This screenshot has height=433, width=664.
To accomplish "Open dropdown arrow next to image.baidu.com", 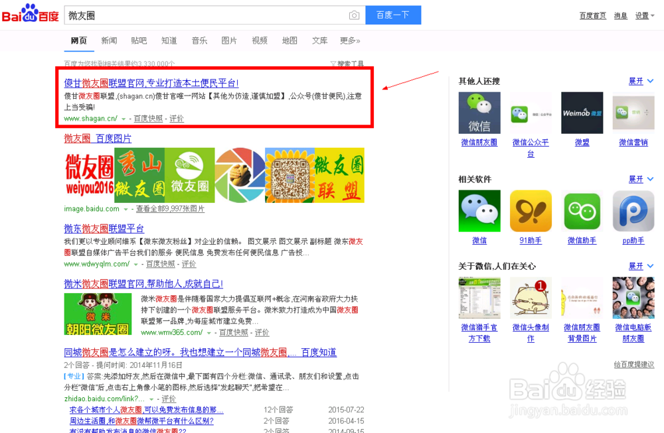I will pos(125,210).
